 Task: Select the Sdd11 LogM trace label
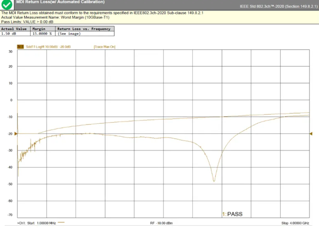coord(48,47)
